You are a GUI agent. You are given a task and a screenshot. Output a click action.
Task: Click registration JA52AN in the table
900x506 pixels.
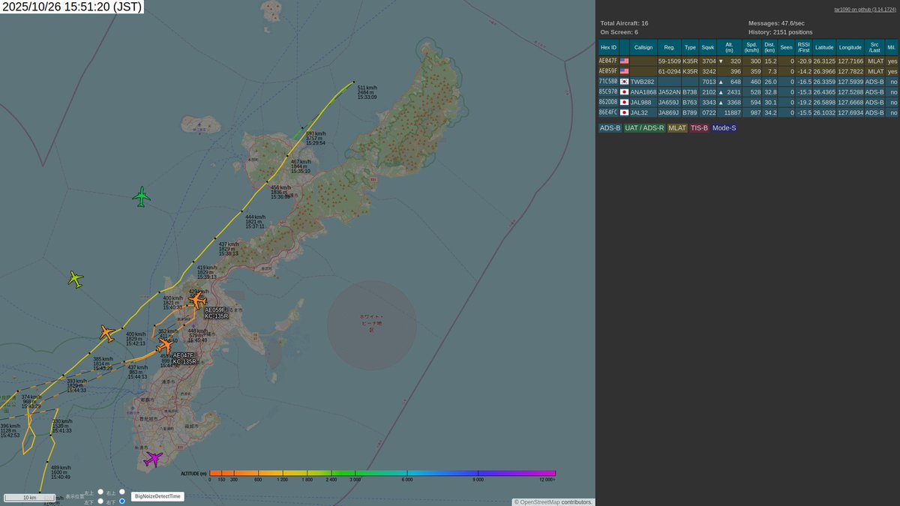tap(670, 92)
